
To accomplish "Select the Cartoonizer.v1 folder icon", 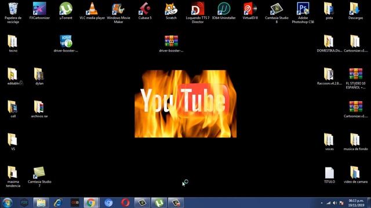I will (355, 41).
